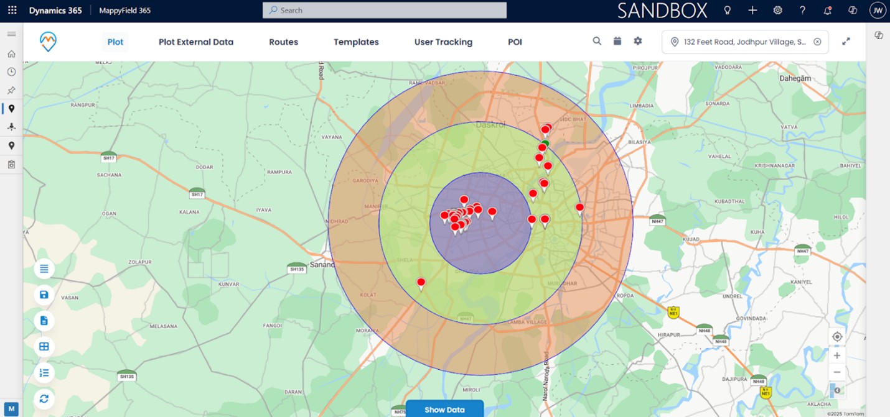This screenshot has width=890, height=417.
Task: Open the User Tracking tab
Action: pos(443,42)
